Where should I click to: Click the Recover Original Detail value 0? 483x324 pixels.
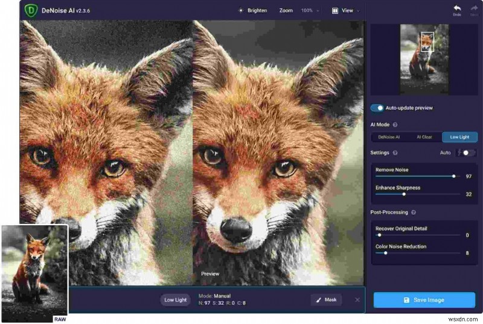coord(467,235)
